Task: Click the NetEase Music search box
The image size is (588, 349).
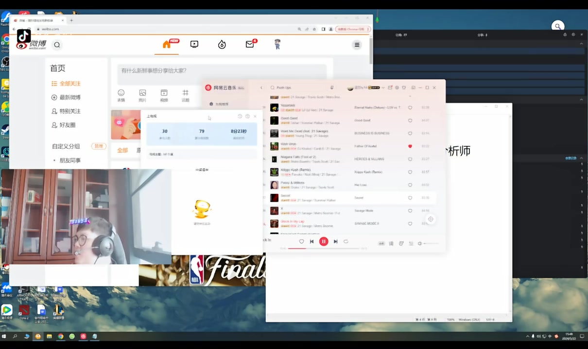Action: pos(301,88)
